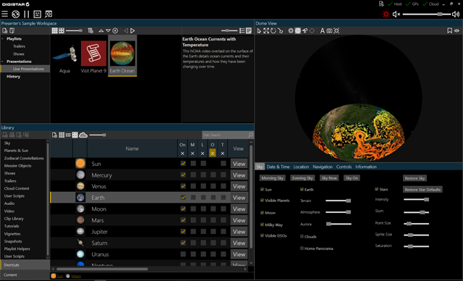Collapse the Playlists tree node
Screen dimensions: 463x281
(x=2, y=38)
